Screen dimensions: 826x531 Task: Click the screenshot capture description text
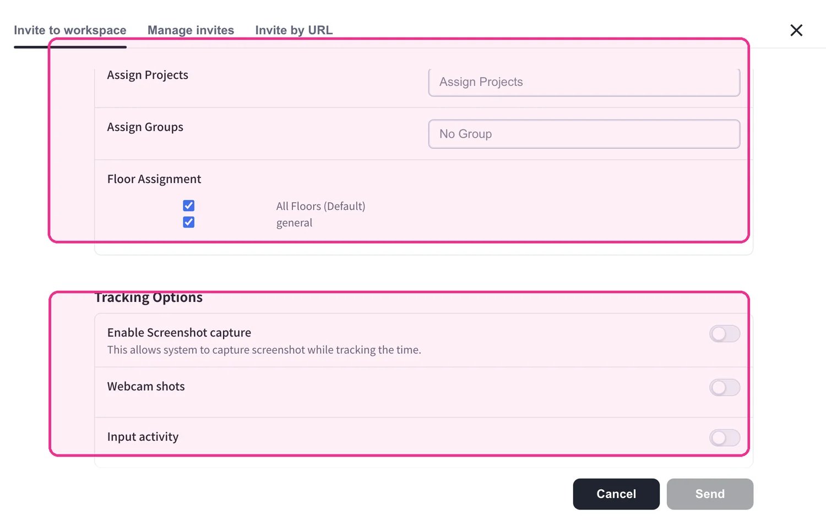(264, 350)
